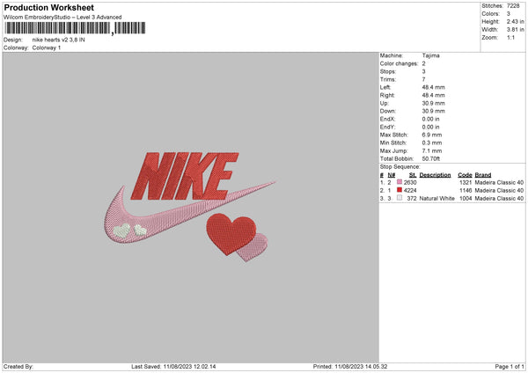Click the Production Worksheet title
Screen dimensions: 528x373
48,6
